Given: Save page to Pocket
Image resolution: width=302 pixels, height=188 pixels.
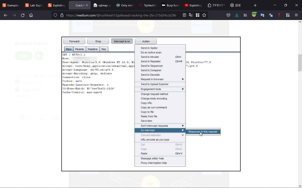Looking at the screenshot, I should pos(228,15).
